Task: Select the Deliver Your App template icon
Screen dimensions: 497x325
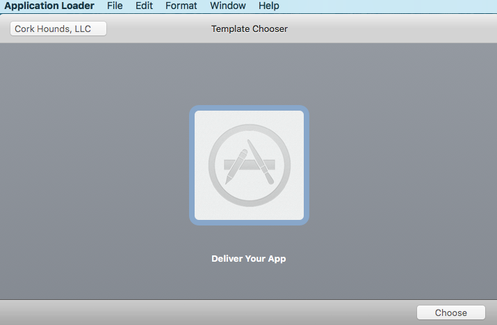Action: tap(249, 165)
